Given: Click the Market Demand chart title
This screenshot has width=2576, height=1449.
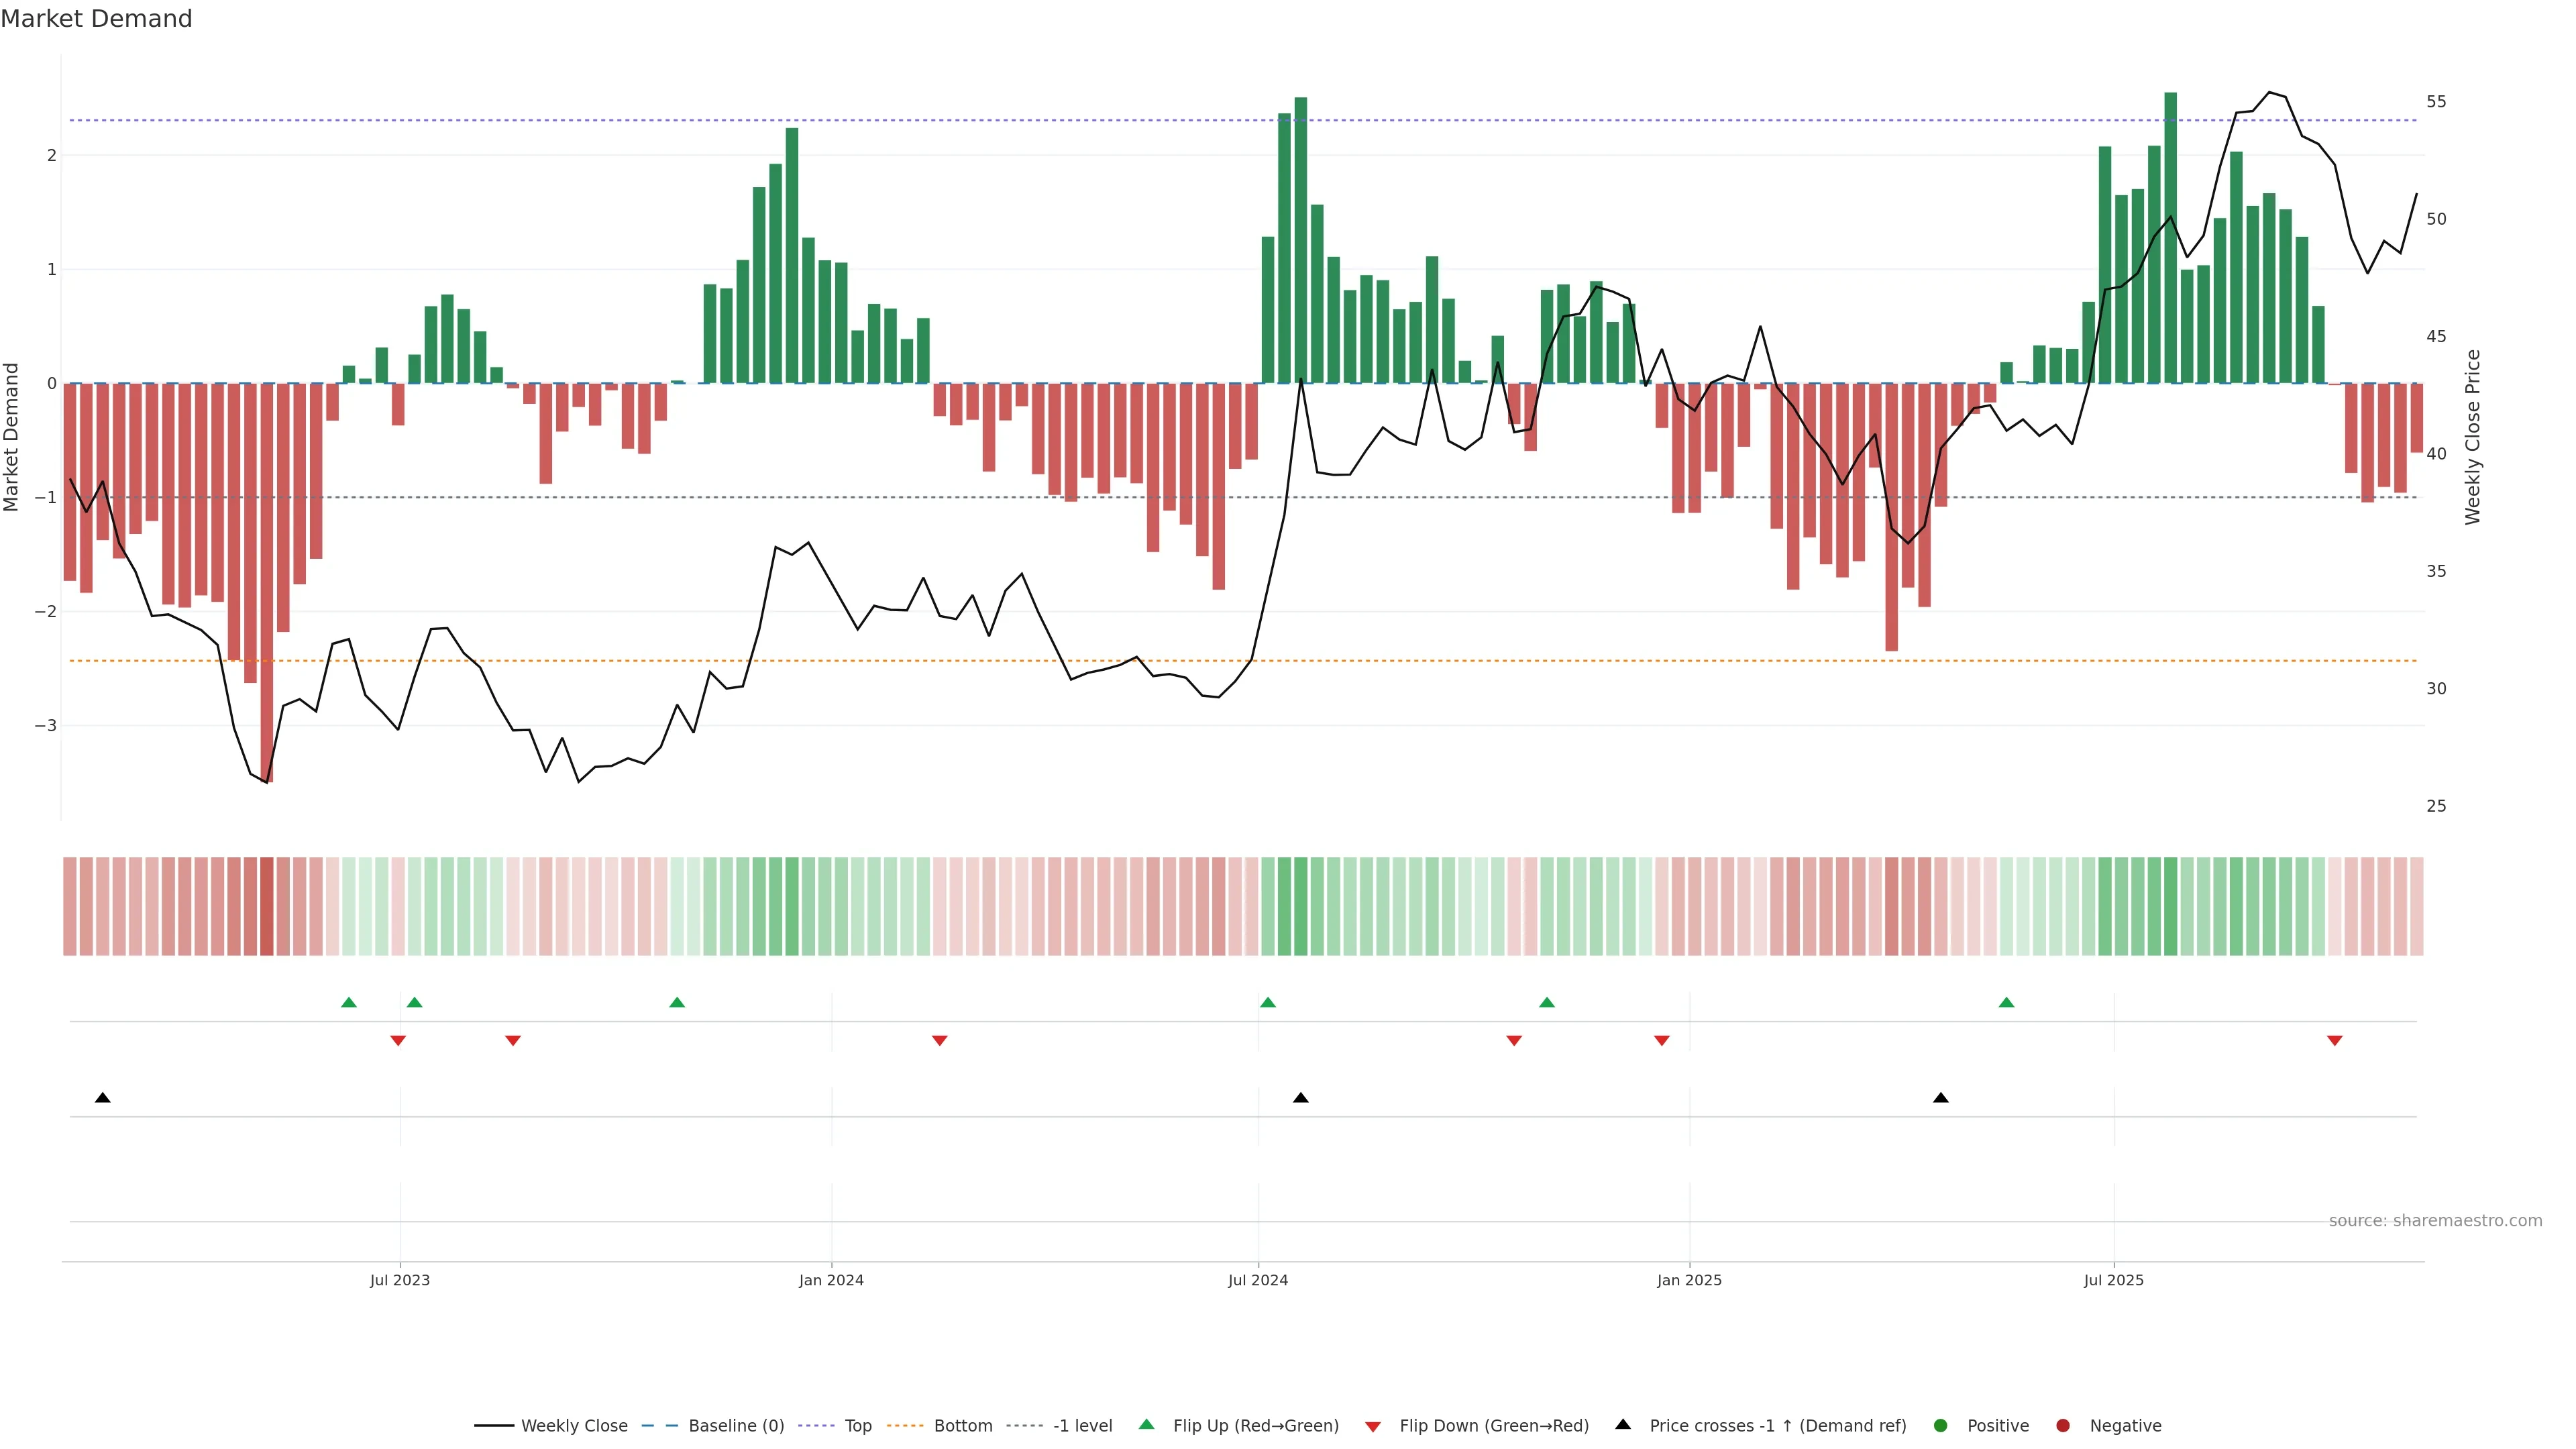Looking at the screenshot, I should (96, 19).
